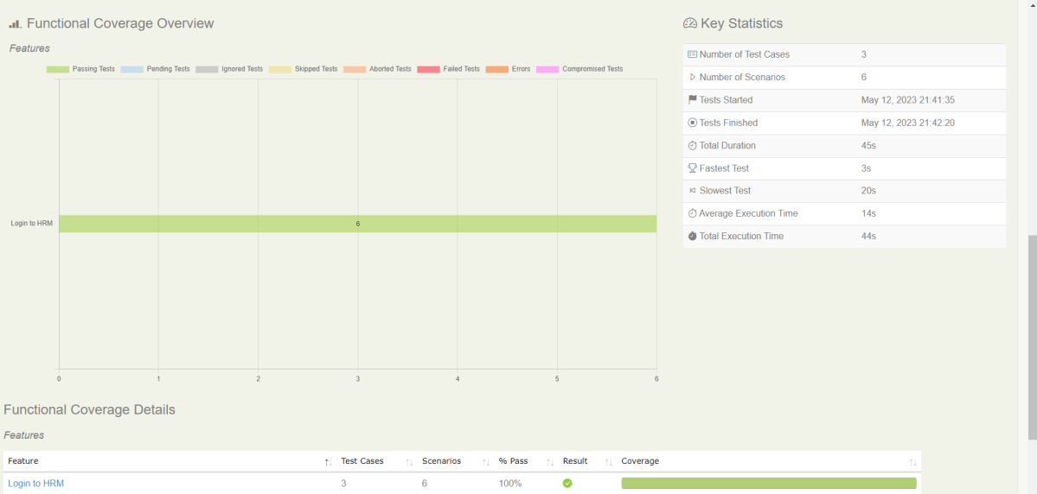
Task: Click the trophy icon next to Fastest Test
Action: tap(692, 168)
